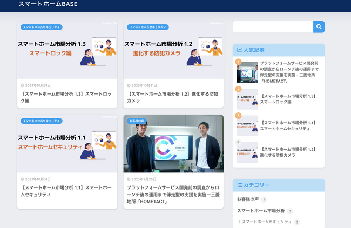Image resolution: width=351 pixels, height=228 pixels.
Task: Select お客様の声 category in sidebar
Action: 248,199
